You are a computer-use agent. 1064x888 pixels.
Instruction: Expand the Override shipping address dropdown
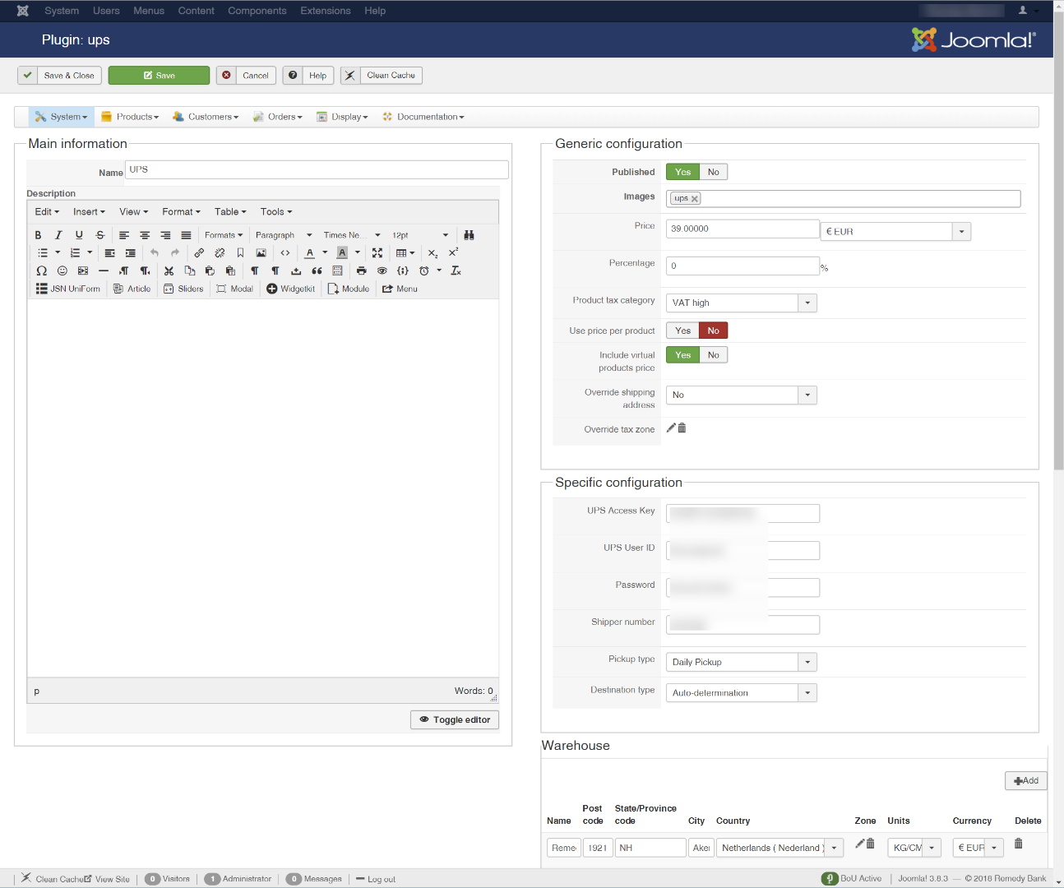pyautogui.click(x=742, y=395)
